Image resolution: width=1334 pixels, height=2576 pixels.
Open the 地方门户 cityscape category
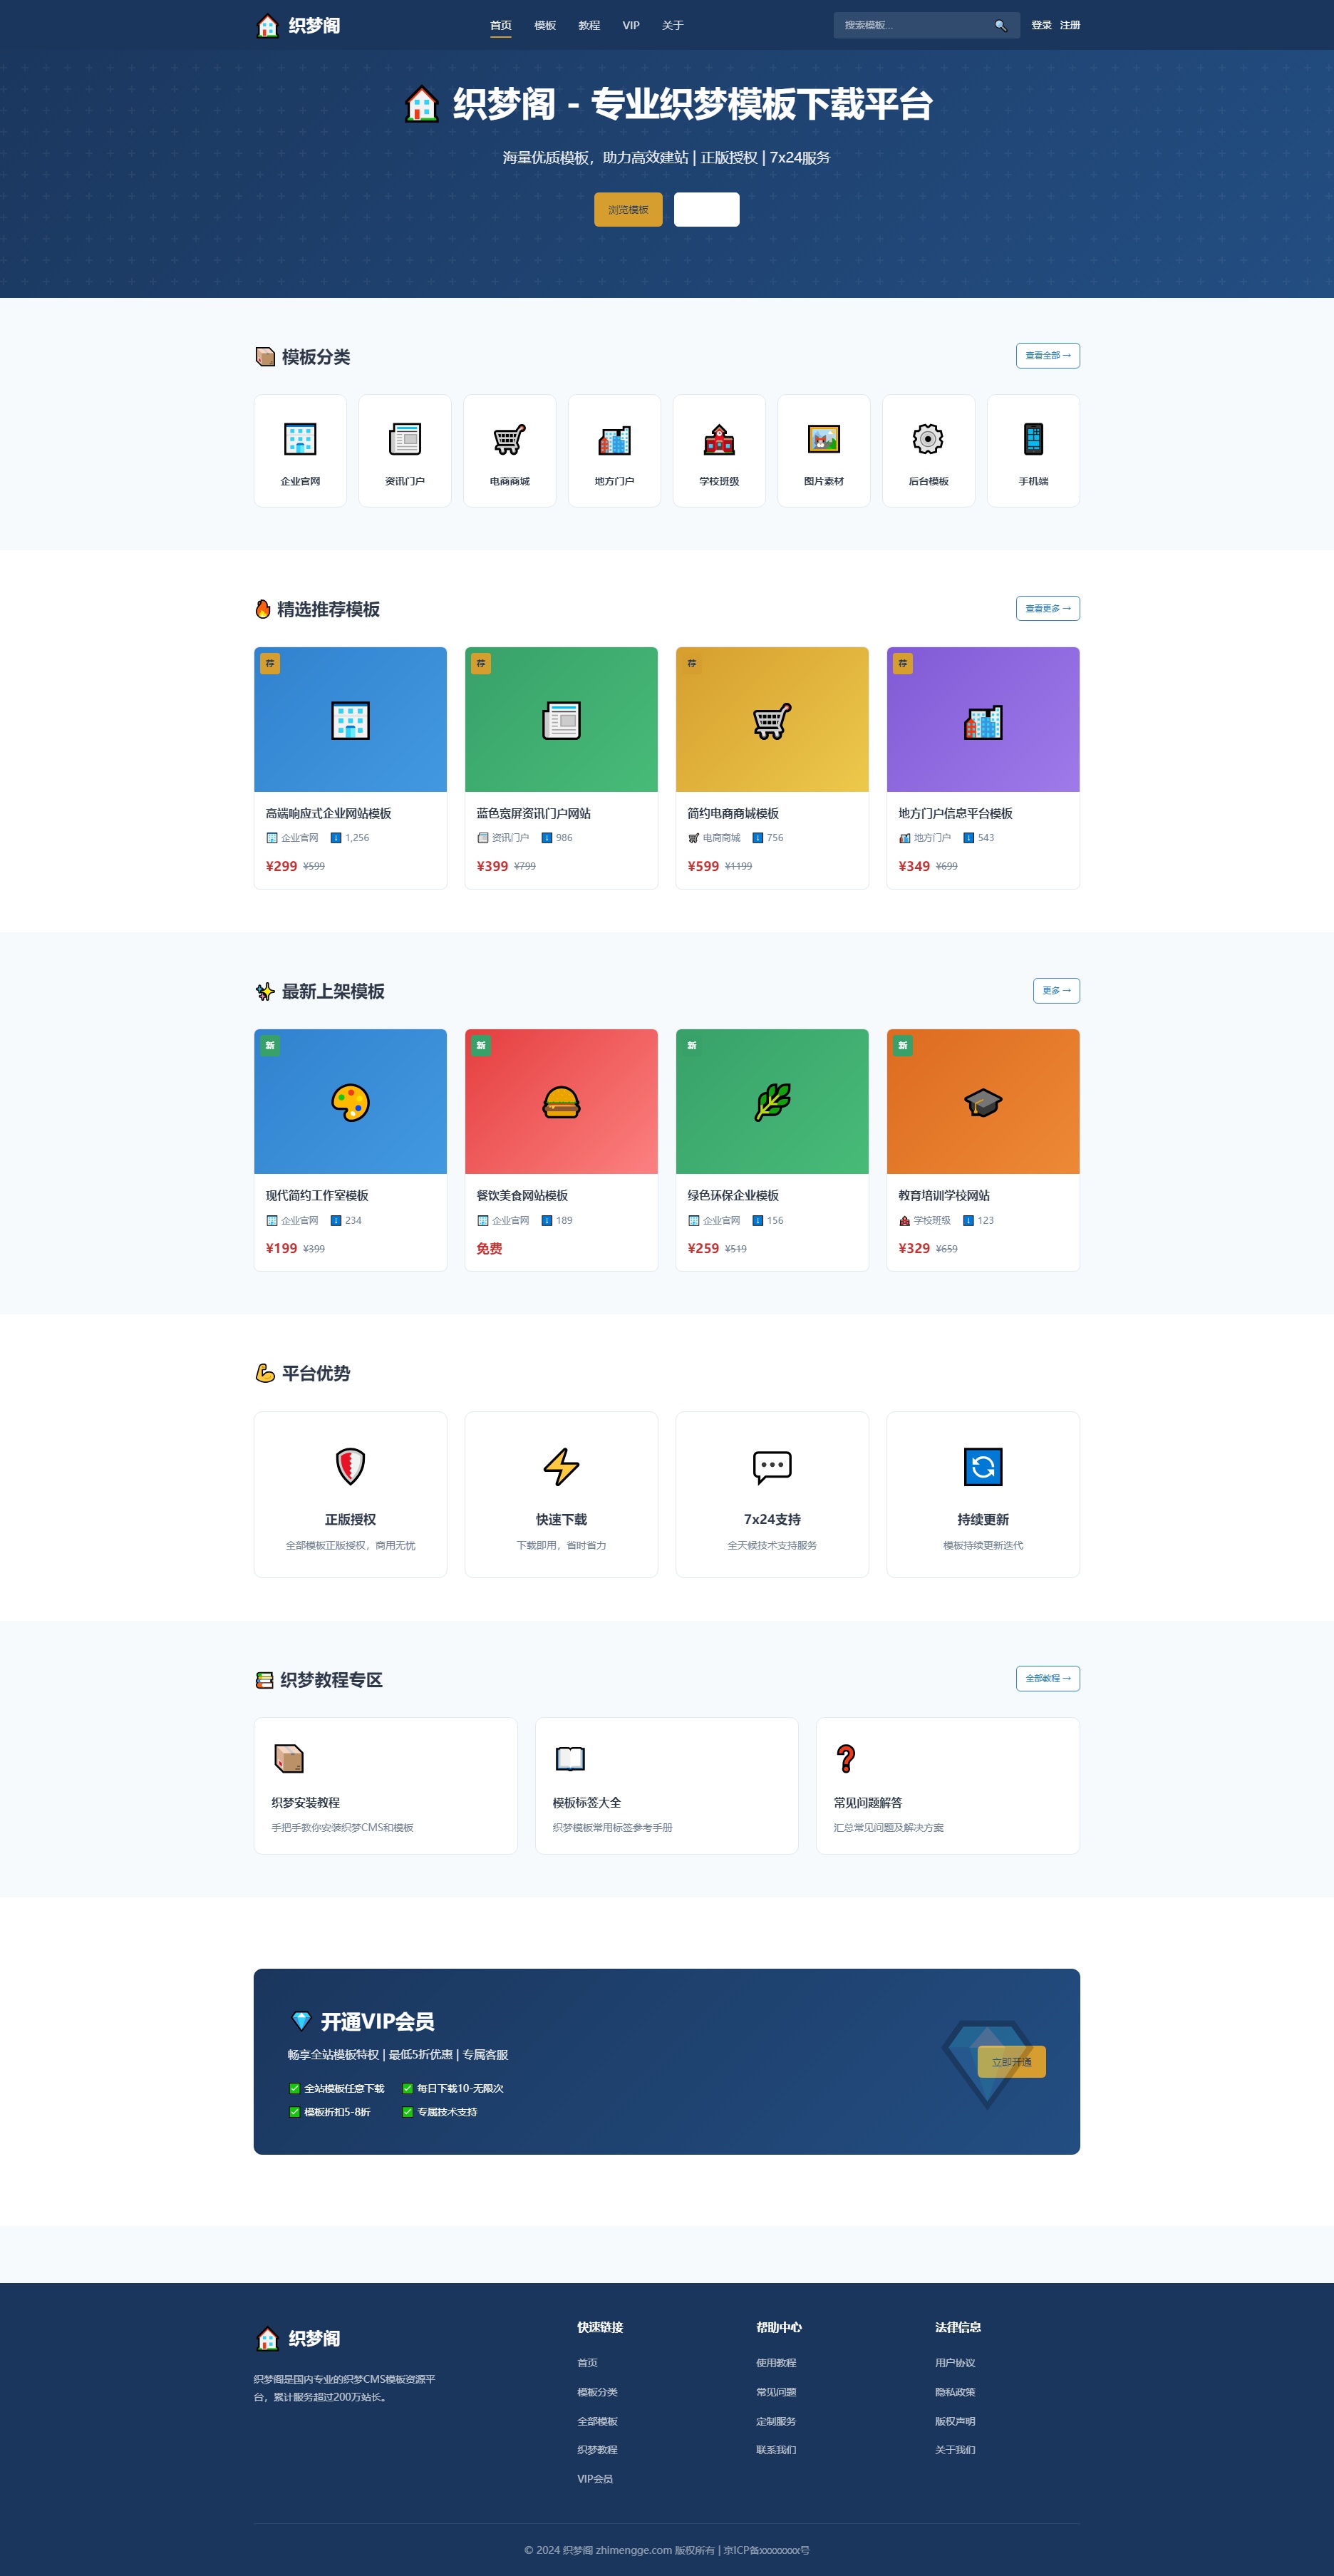pos(614,439)
